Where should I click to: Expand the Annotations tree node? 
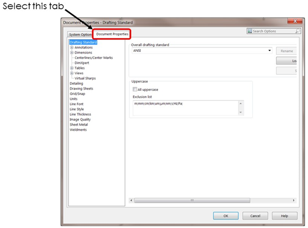[x=72, y=47]
